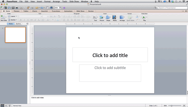Viewport: 188px width, 107px height.
Task: Open the SmartArt ribbon tab
Action: click(44, 11)
